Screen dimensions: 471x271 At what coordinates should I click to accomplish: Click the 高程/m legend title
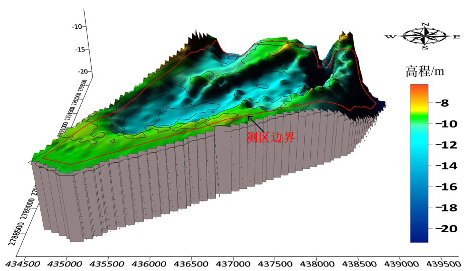[x=425, y=72]
